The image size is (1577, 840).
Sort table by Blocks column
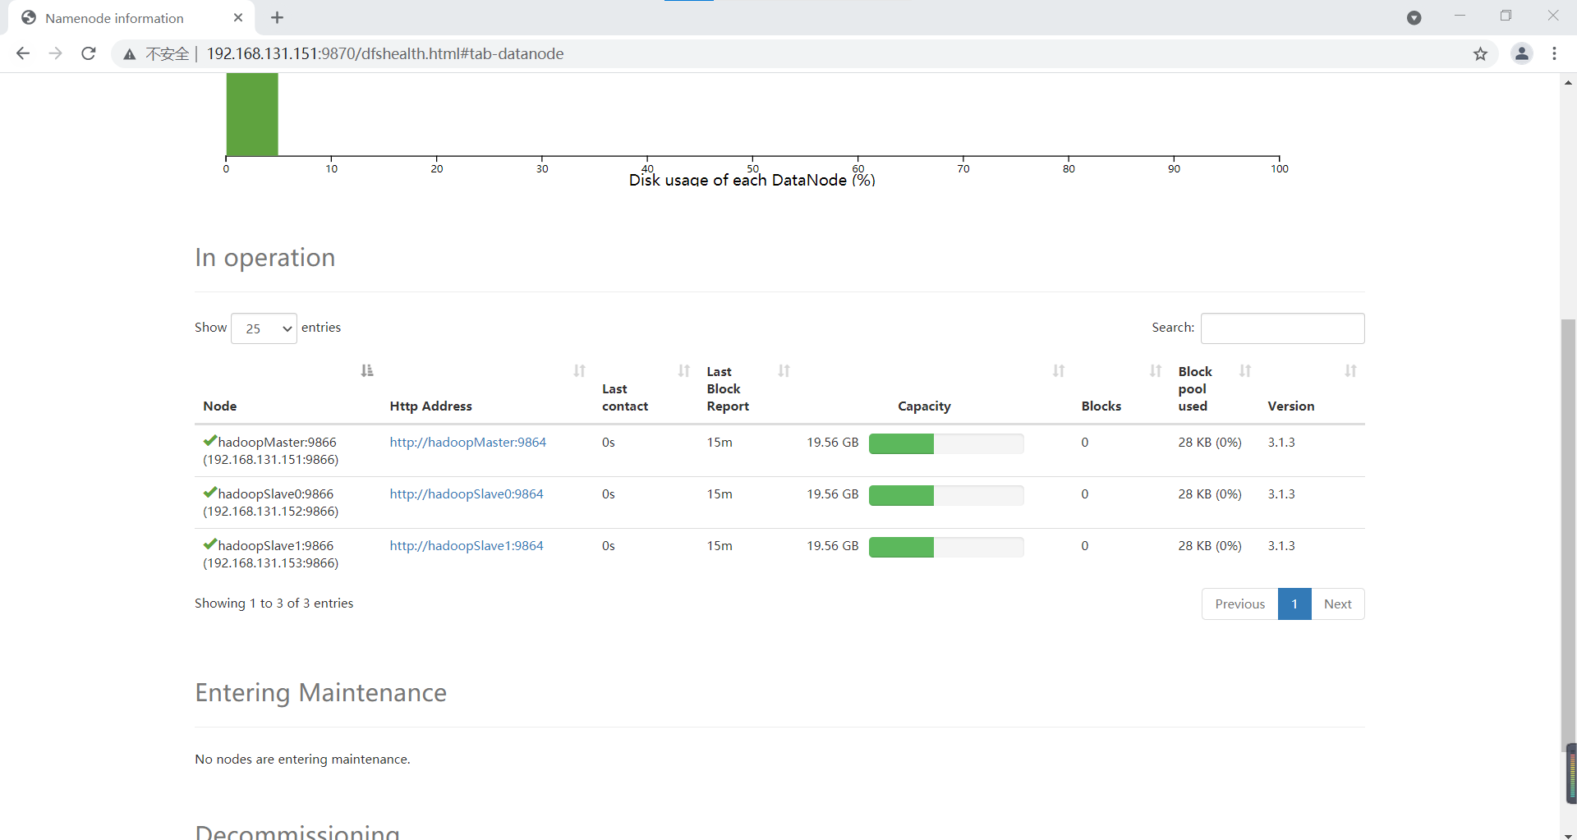tap(1156, 370)
